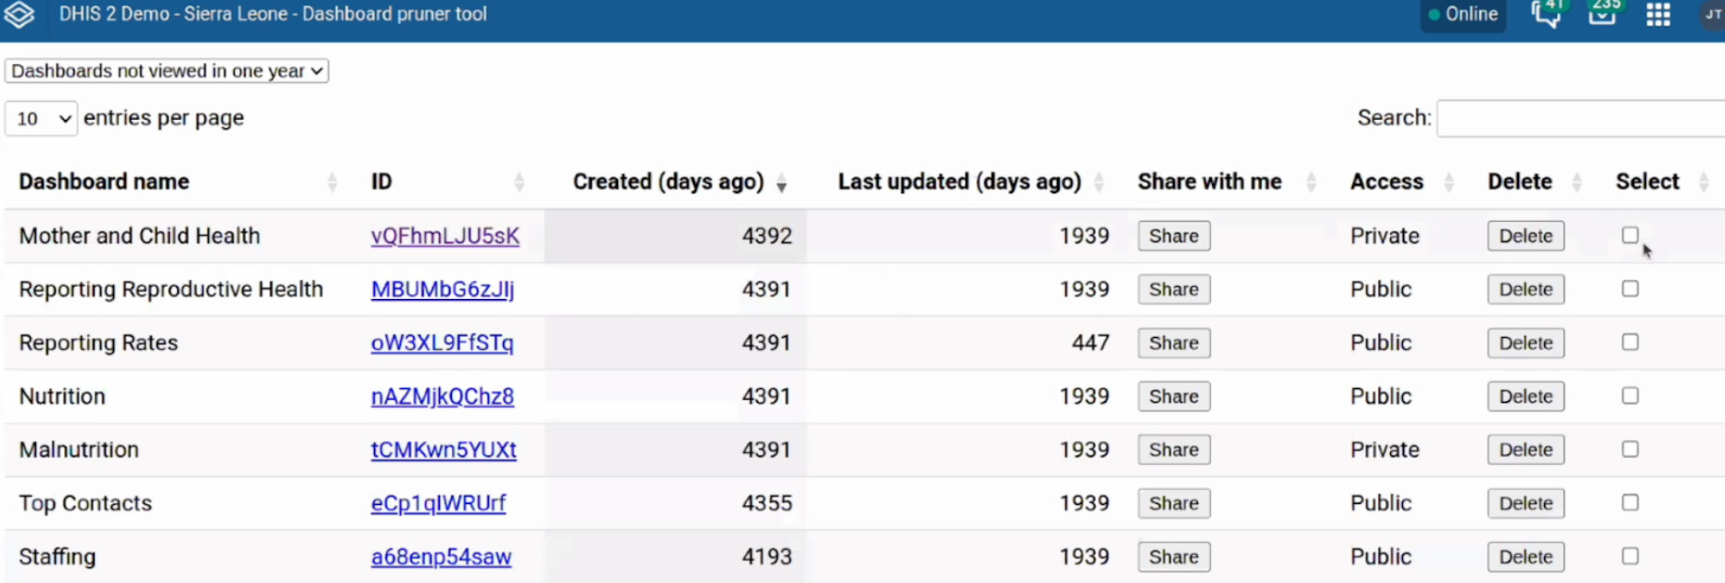Open the interpretations inbox icon
Image resolution: width=1725 pixels, height=583 pixels.
click(x=1603, y=14)
